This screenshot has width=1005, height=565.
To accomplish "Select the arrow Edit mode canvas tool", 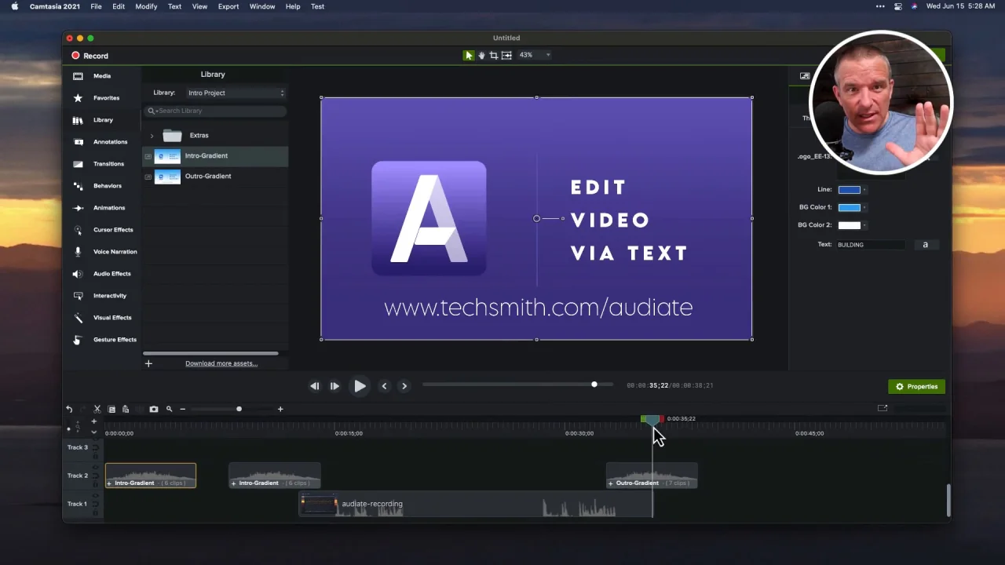I will coord(469,55).
